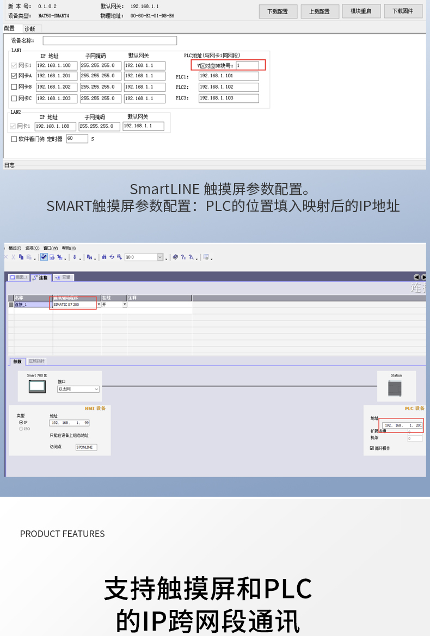
Task: Click the PLC device address field 192.168.1.201
Action: [402, 425]
